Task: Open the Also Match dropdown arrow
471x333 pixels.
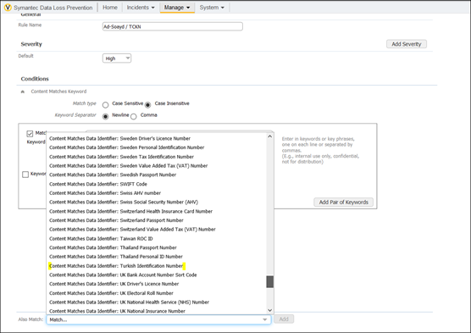Action: pyautogui.click(x=264, y=319)
